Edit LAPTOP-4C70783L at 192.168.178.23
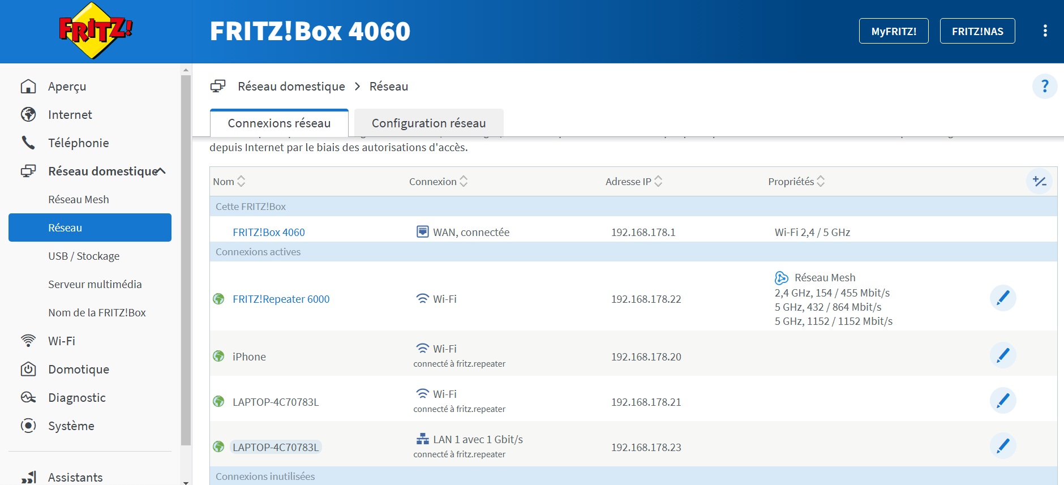1064x485 pixels. coord(1003,446)
